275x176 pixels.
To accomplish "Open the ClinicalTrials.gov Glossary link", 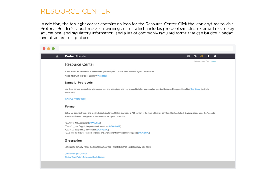I will pyautogui.click(x=76, y=154).
